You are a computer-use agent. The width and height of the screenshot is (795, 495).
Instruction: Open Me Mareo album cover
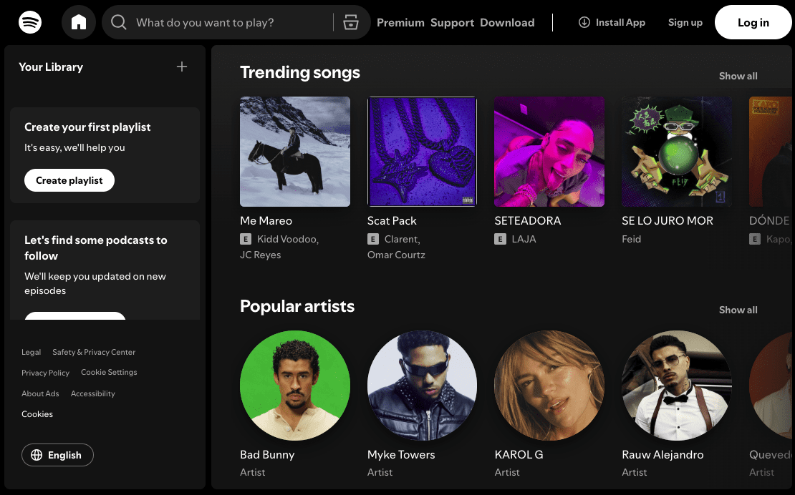pos(295,152)
